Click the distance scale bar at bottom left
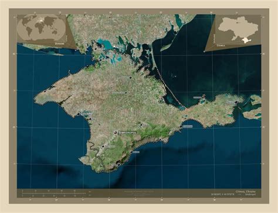Screen dimensions: 278x213 [x=54, y=193]
